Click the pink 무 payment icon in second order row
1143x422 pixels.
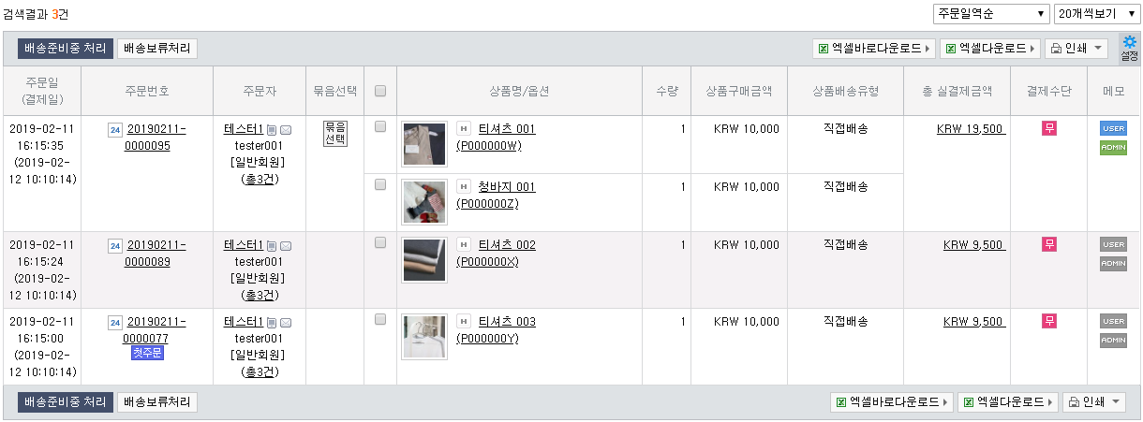point(1049,244)
